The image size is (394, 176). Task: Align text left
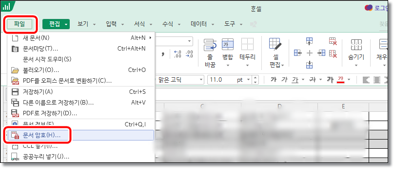point(366,80)
